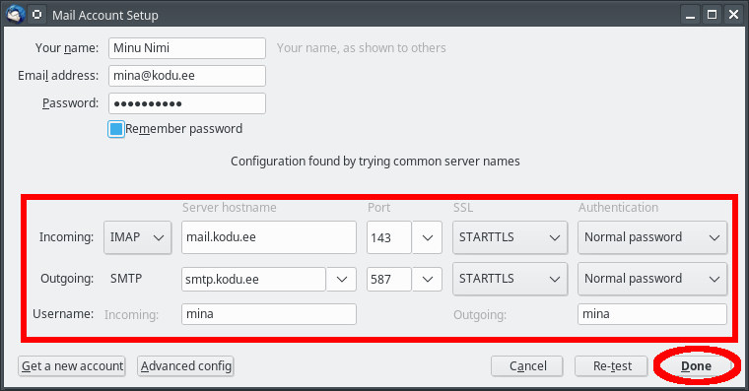The height and width of the screenshot is (391, 749).
Task: Open the incoming SSL STARTTLS dropdown
Action: [x=510, y=237]
